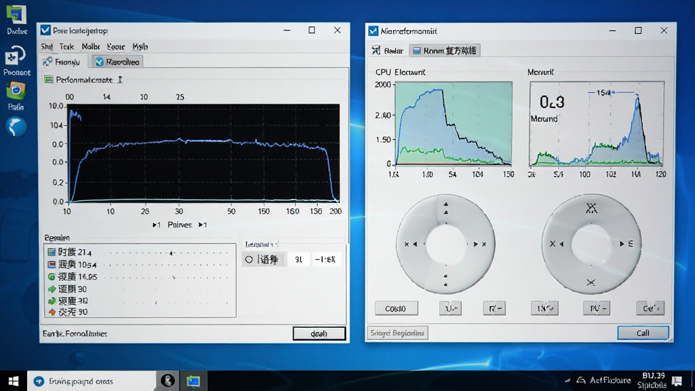Click the 9L input field
Viewport: 695px width, 391px height.
click(299, 259)
